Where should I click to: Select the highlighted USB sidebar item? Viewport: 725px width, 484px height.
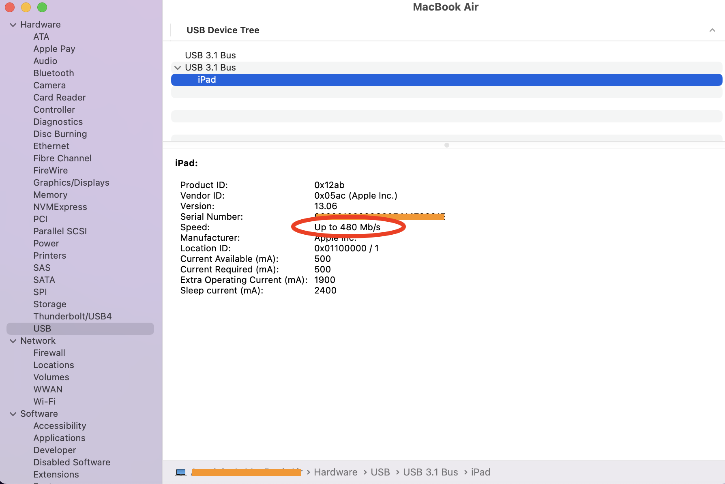(80, 329)
